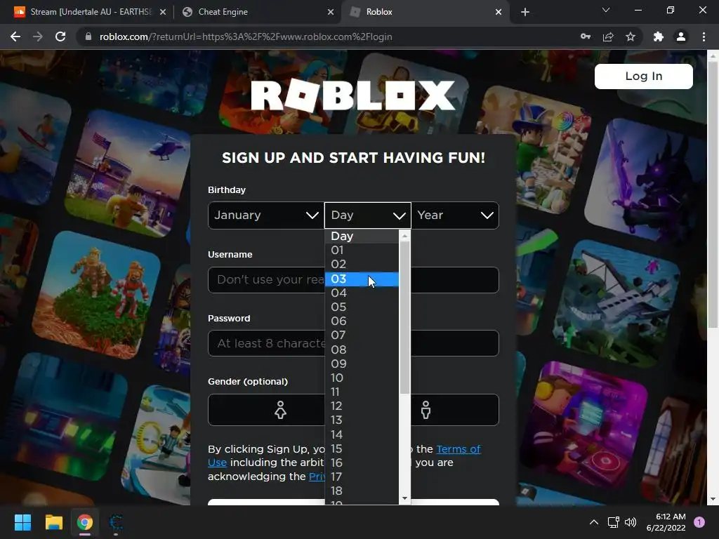Click the Password input field
This screenshot has height=539, width=719.
353,343
